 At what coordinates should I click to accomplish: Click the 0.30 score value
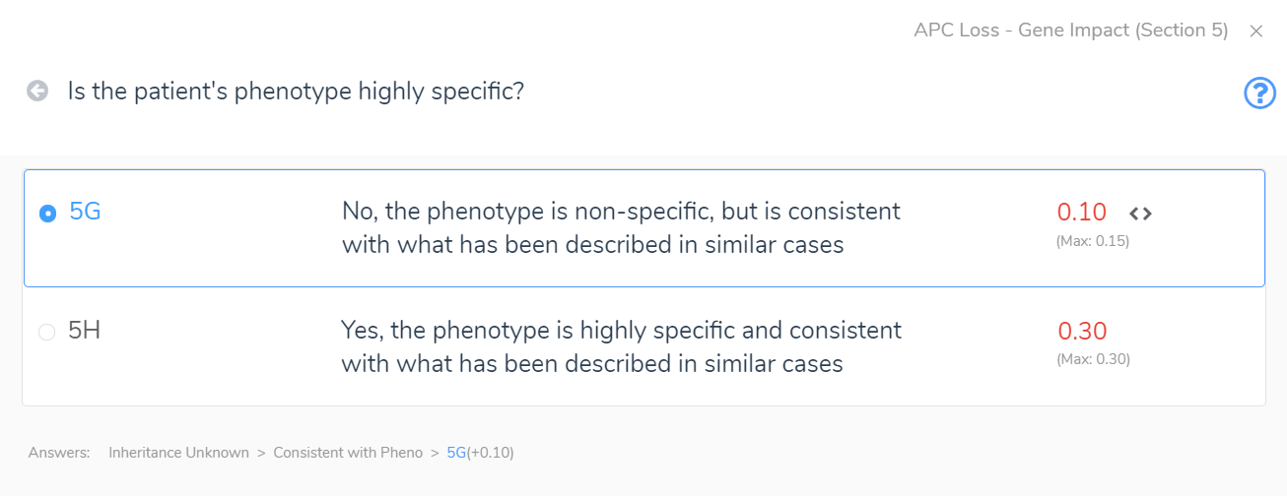(1082, 331)
